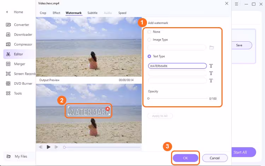Select the Image Type watermark option
The height and width of the screenshot is (166, 265).
[149, 40]
